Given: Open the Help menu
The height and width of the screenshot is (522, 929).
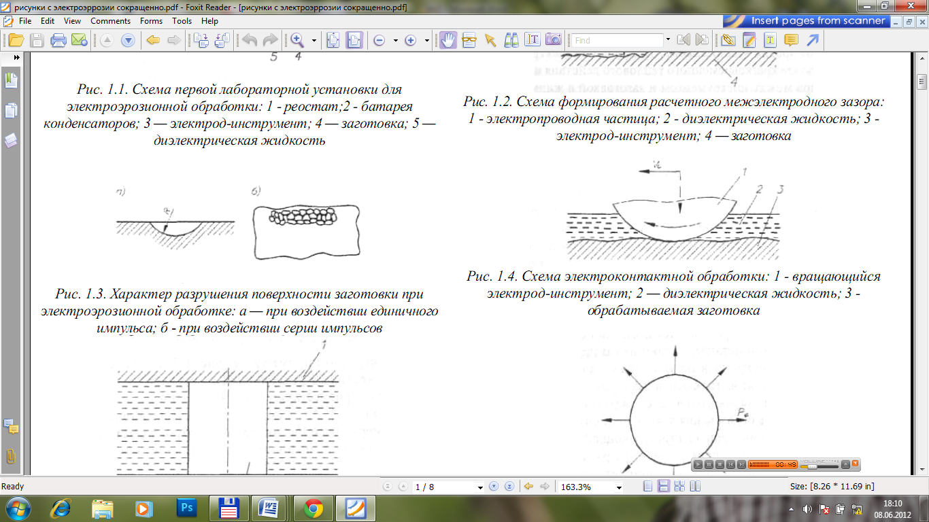Looking at the screenshot, I should click(x=209, y=21).
